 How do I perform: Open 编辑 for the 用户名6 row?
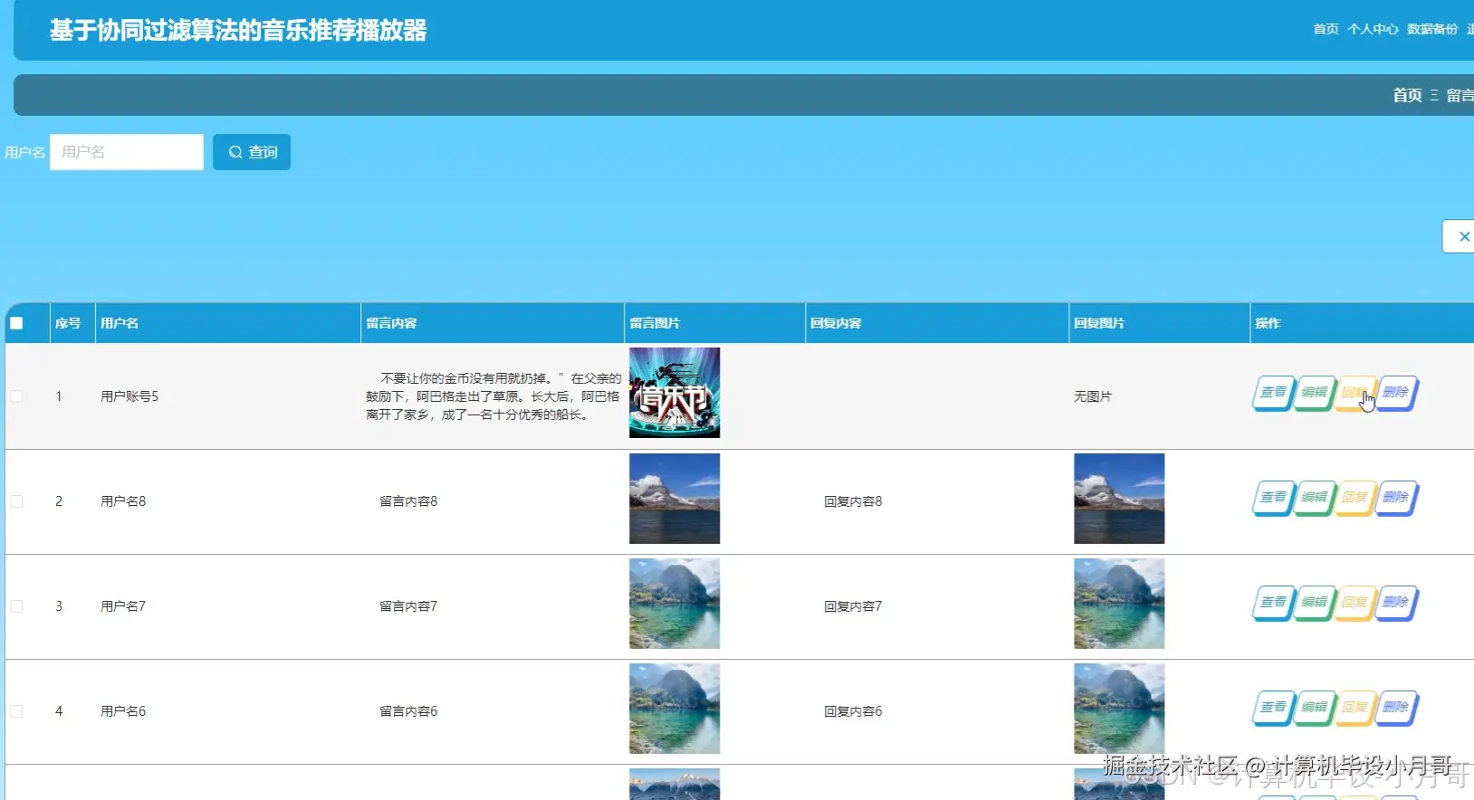click(x=1314, y=708)
